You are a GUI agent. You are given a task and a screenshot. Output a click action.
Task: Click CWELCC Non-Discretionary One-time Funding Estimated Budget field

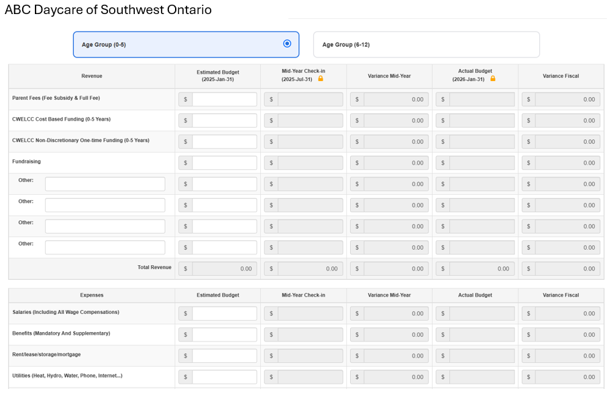point(224,142)
